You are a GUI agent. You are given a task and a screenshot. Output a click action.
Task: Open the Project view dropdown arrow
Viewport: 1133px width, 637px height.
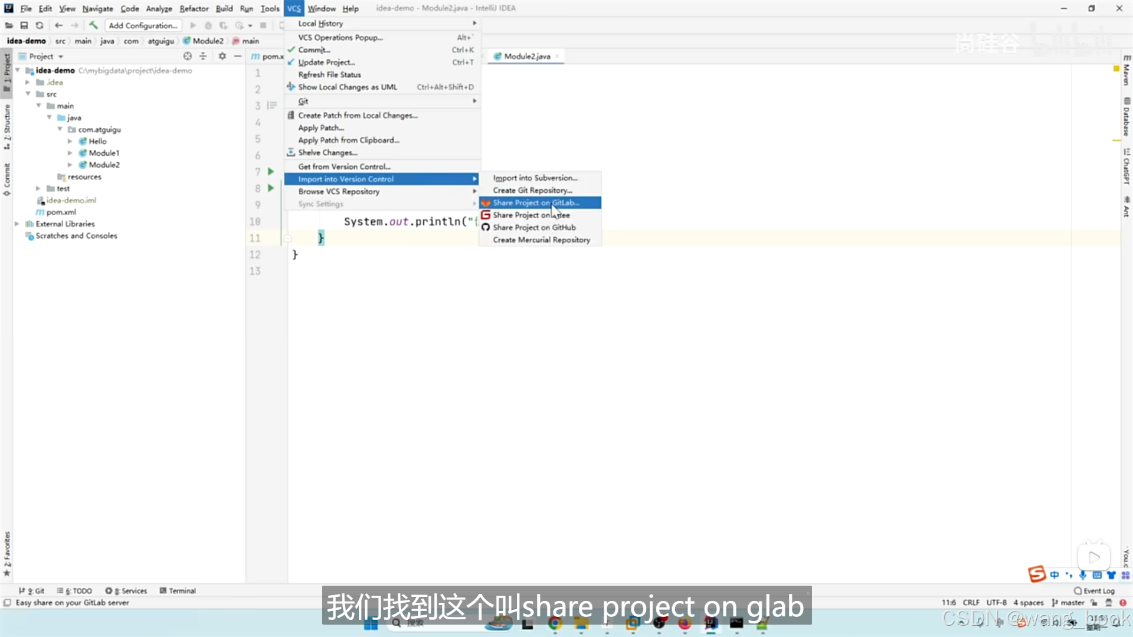61,57
